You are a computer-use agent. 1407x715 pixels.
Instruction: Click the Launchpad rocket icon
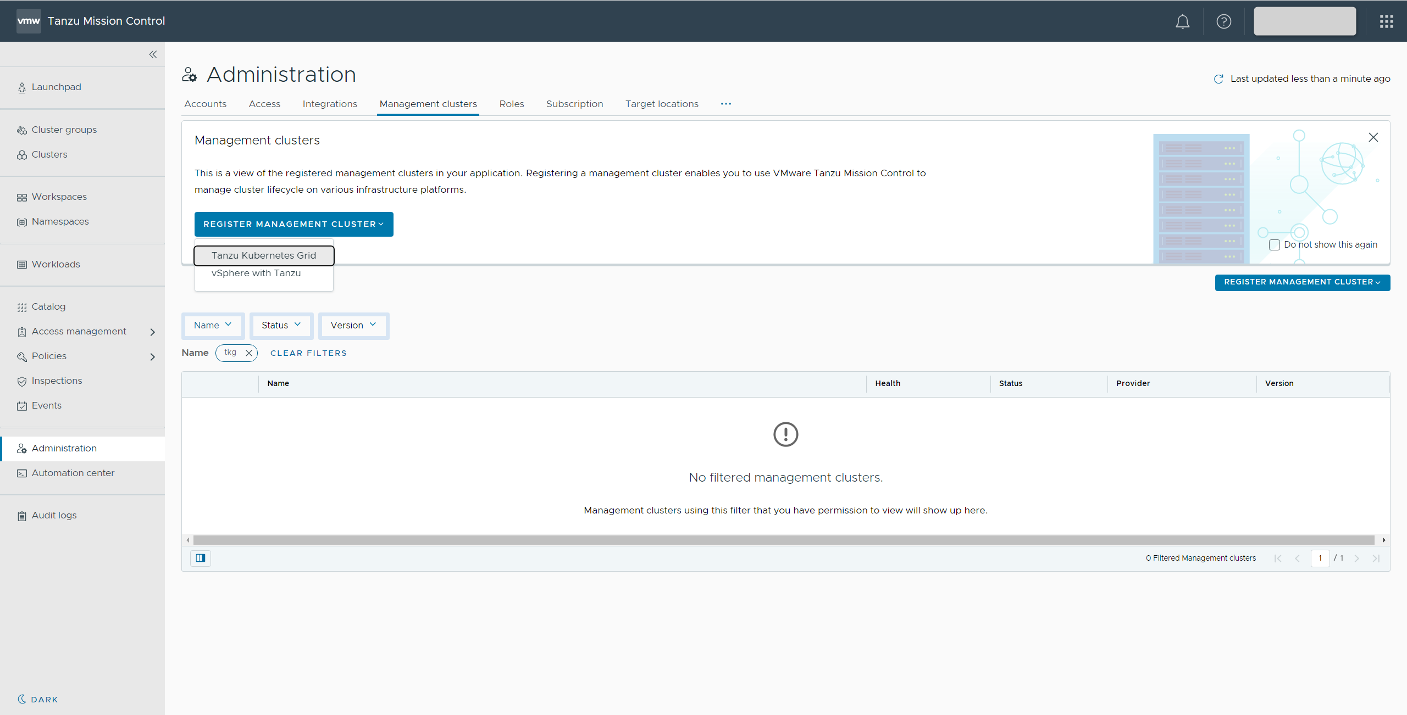point(22,87)
